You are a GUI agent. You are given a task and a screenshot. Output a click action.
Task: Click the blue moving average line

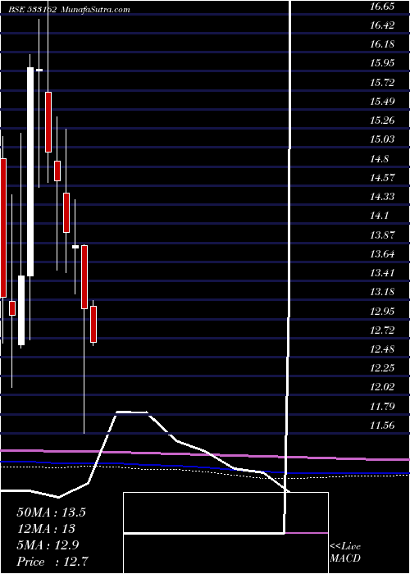[x=205, y=468]
